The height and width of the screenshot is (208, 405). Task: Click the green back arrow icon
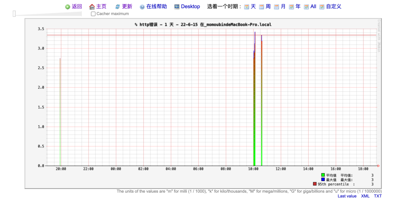pyautogui.click(x=67, y=7)
